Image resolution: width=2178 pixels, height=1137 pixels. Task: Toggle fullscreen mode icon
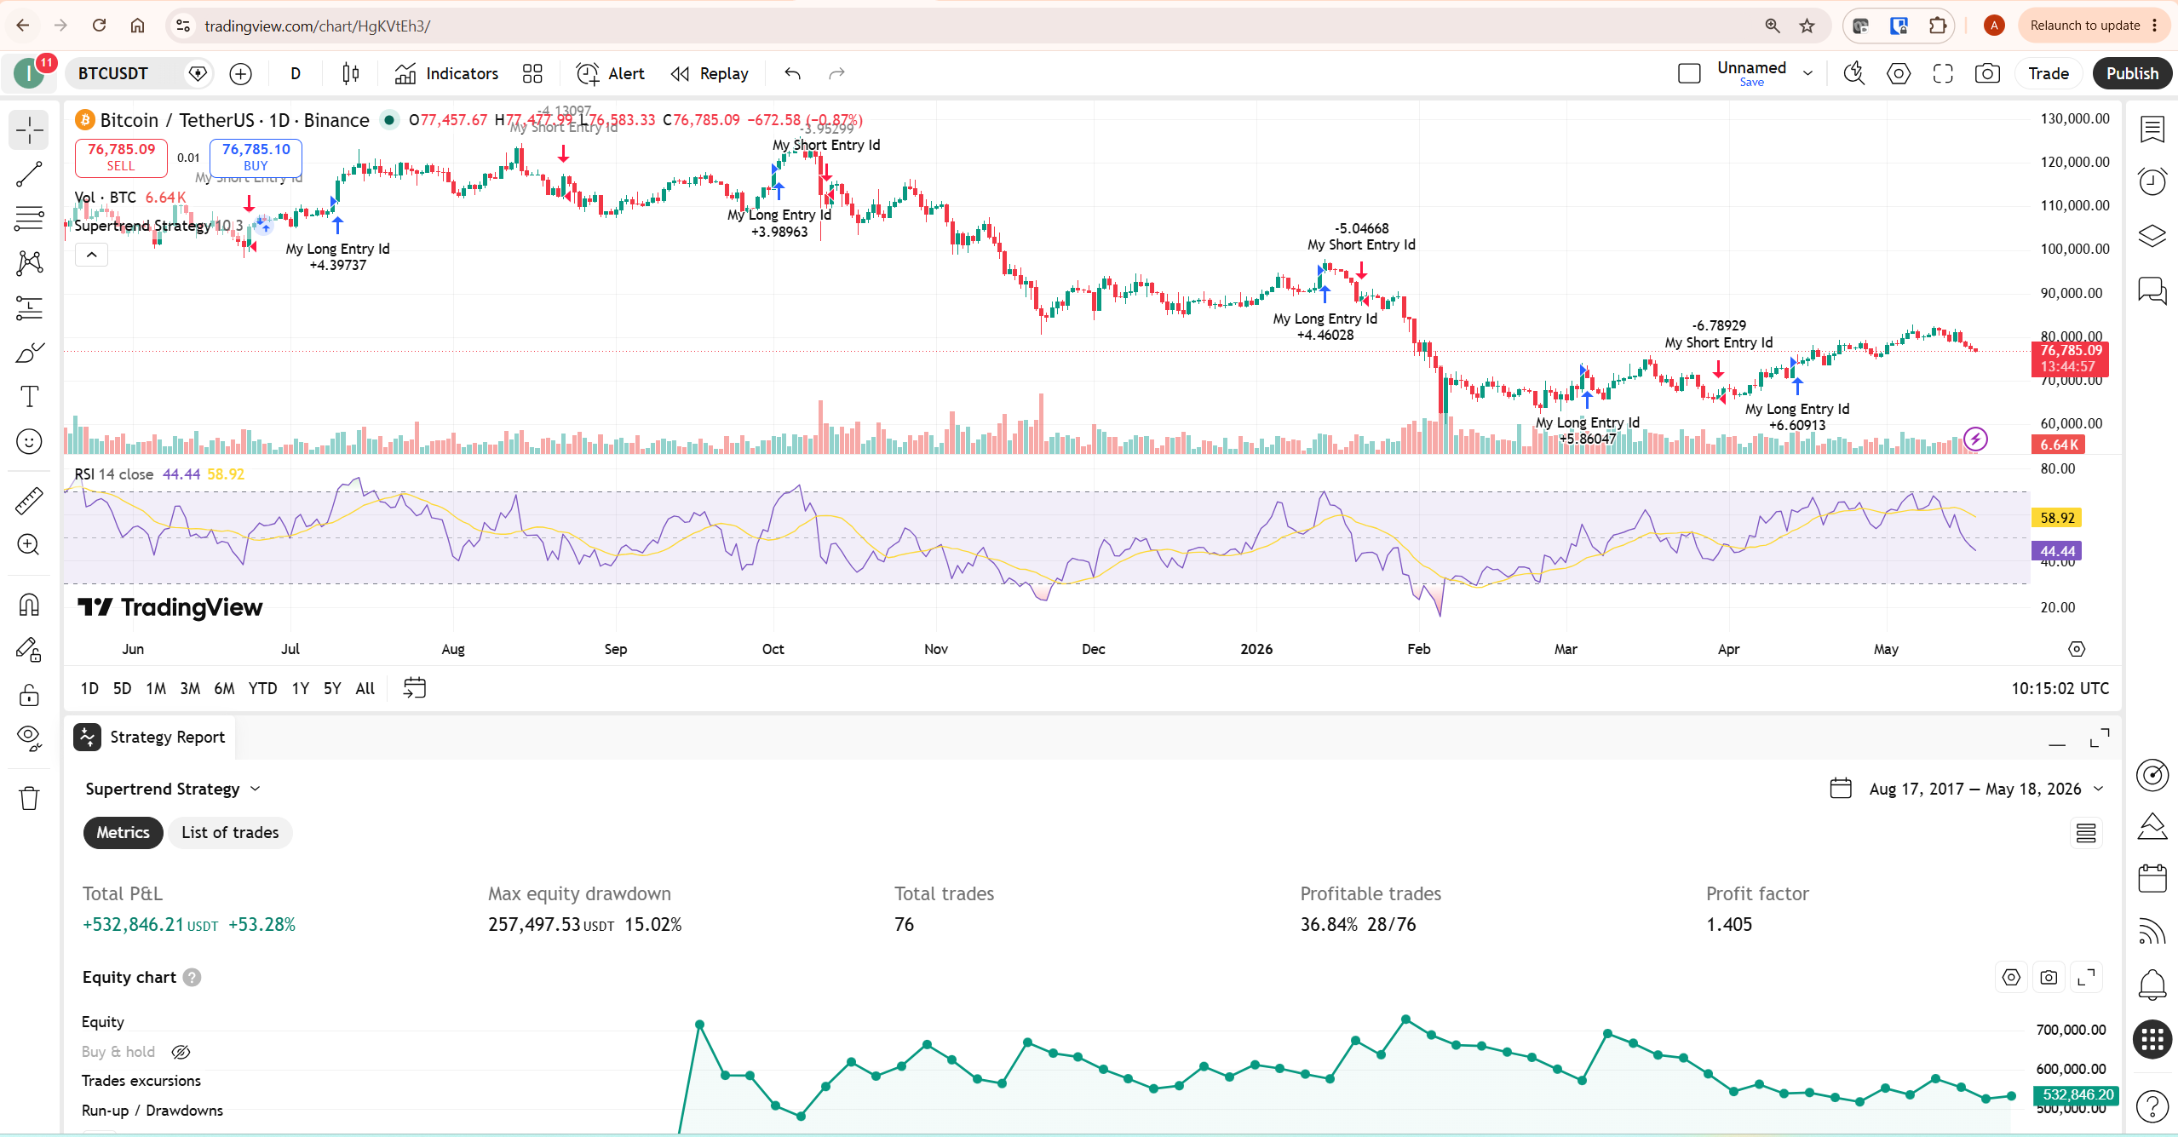click(1943, 74)
